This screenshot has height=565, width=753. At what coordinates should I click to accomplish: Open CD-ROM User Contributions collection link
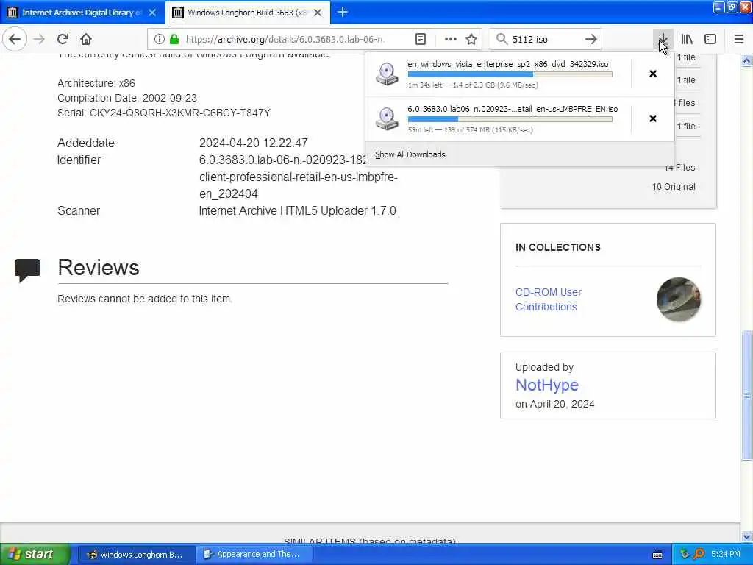[548, 299]
